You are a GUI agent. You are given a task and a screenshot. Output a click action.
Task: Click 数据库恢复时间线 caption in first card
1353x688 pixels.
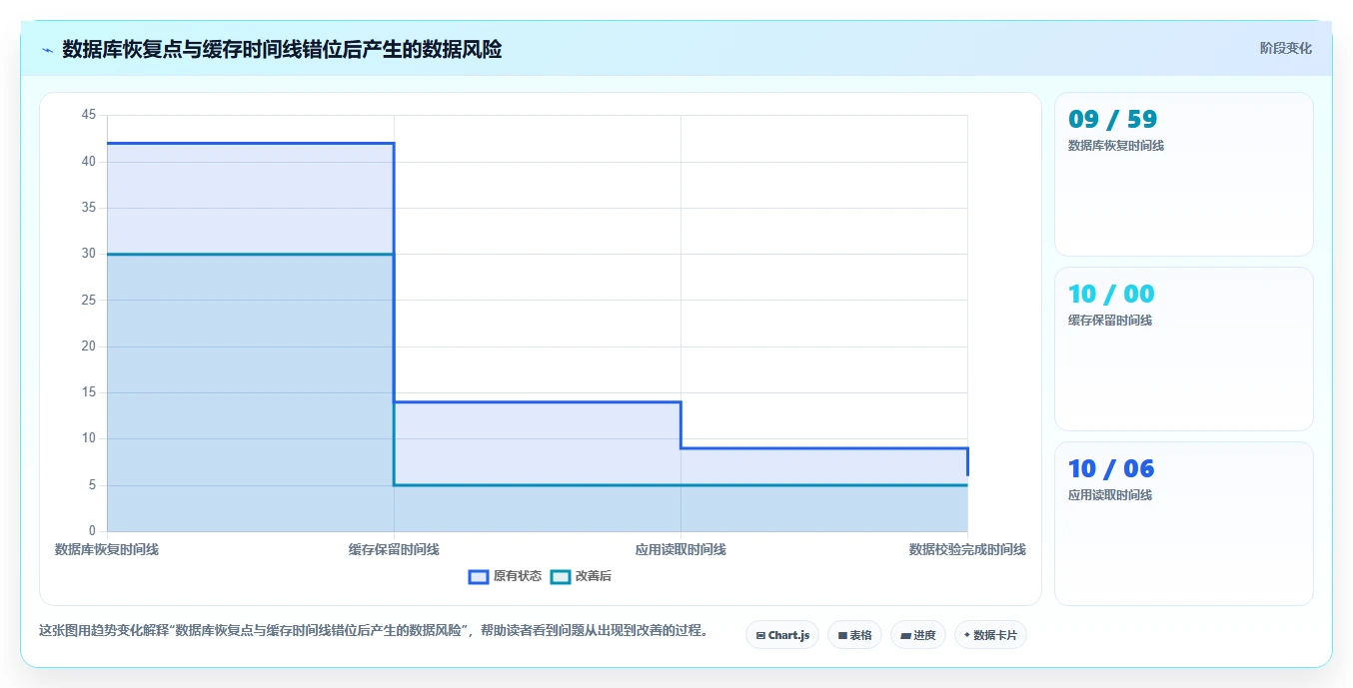1116,146
